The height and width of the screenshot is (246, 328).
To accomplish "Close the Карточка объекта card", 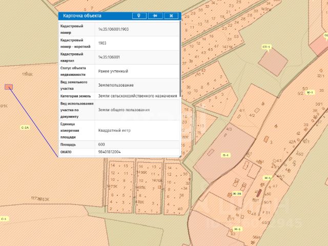I will [171, 16].
